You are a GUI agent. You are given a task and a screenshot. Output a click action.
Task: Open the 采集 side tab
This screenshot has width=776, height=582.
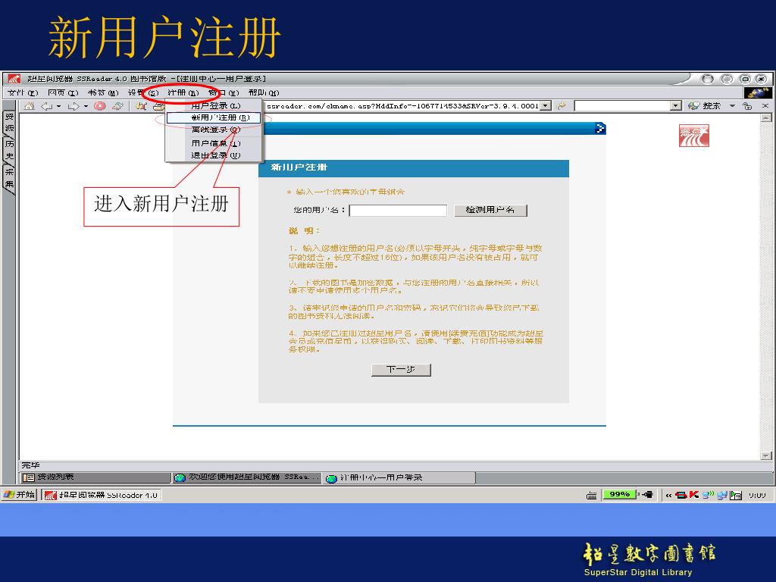click(x=9, y=178)
